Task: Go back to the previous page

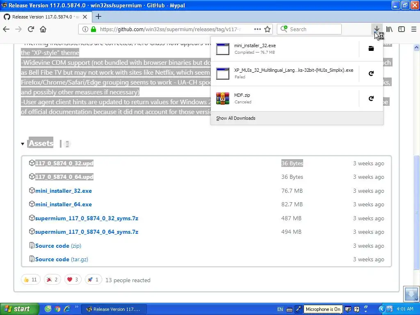Action: tap(6, 29)
